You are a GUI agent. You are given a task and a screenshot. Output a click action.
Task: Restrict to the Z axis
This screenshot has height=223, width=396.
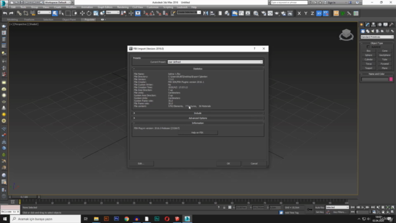point(312,14)
